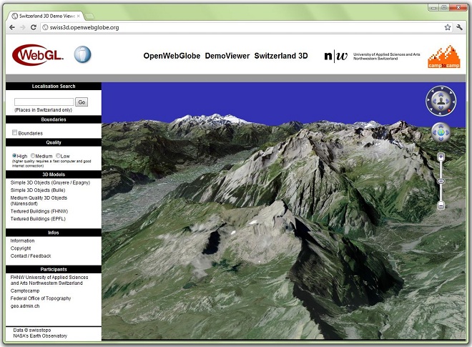Close the Switzerland 3D Demo Viewer tab
472x347 pixels.
point(79,16)
